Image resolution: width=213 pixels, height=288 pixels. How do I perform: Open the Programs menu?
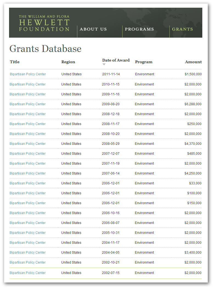139,29
